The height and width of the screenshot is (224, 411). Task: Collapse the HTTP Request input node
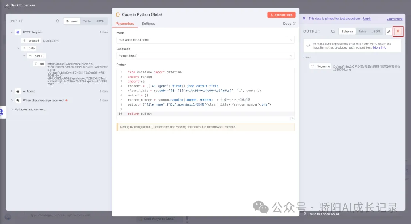point(12,32)
